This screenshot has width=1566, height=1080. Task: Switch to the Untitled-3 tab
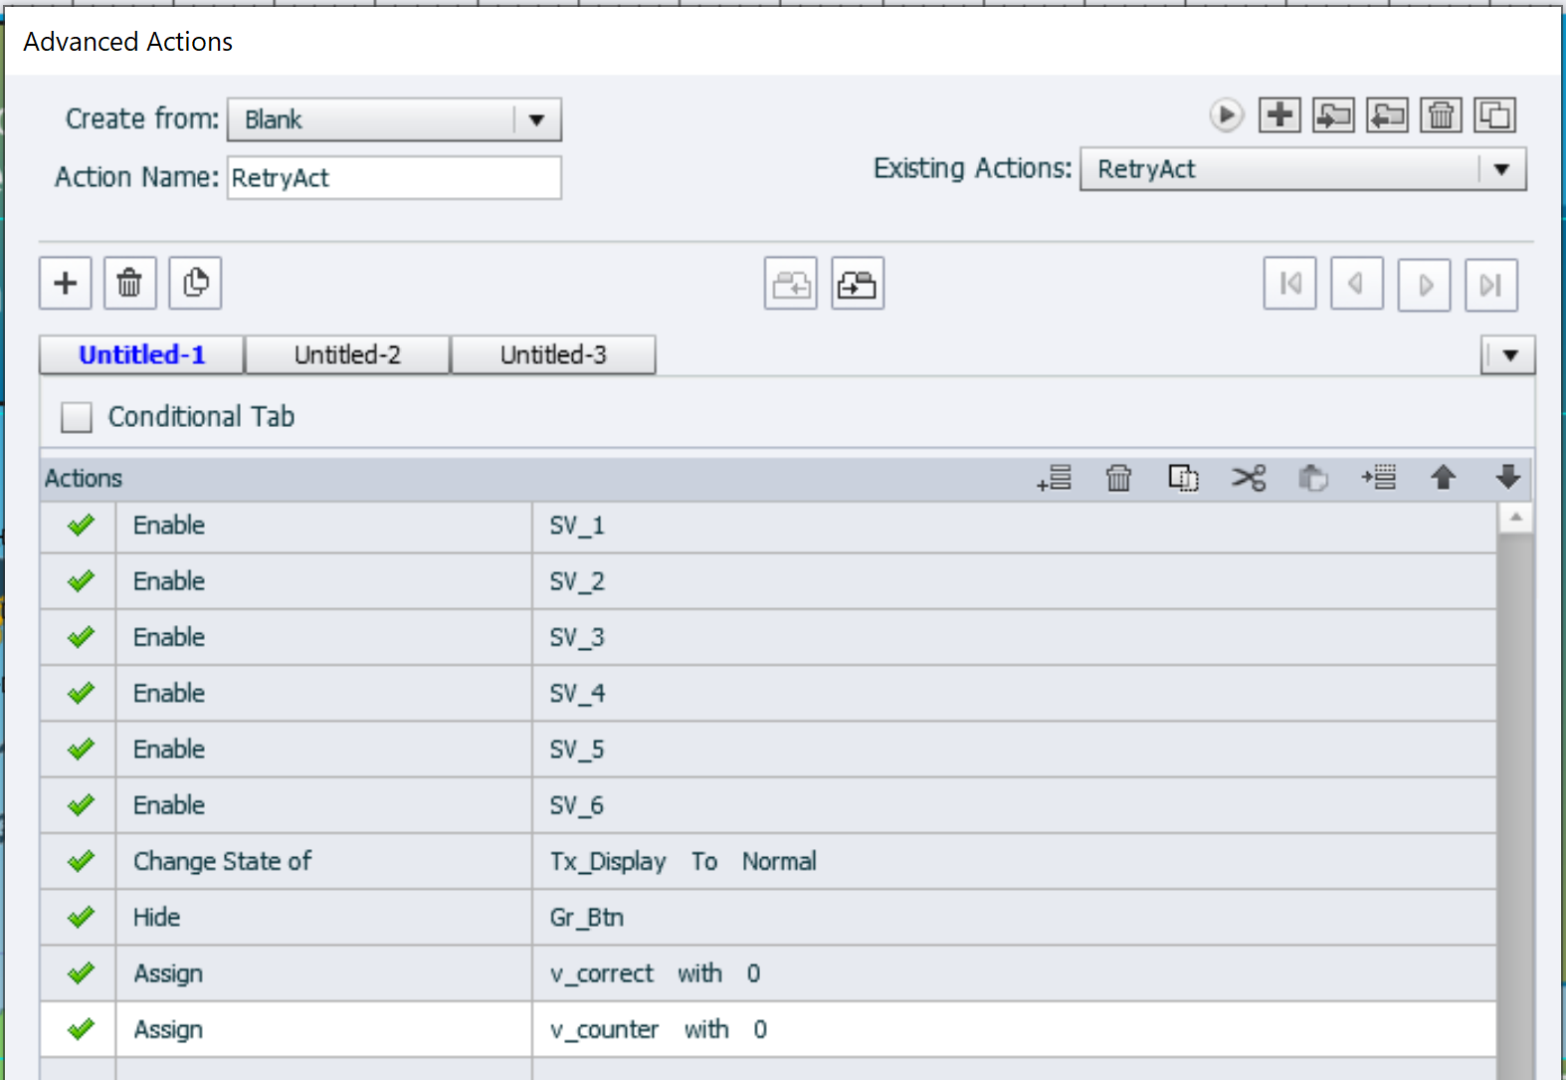click(553, 355)
